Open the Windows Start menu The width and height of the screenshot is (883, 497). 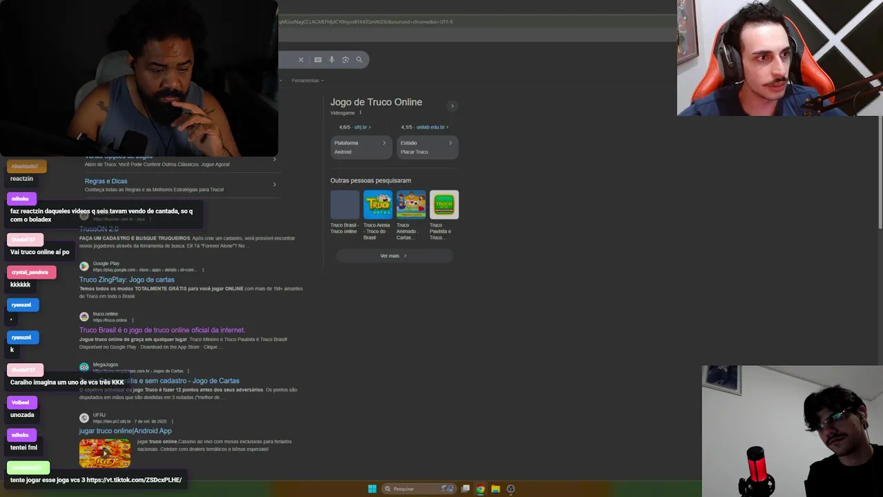373,489
